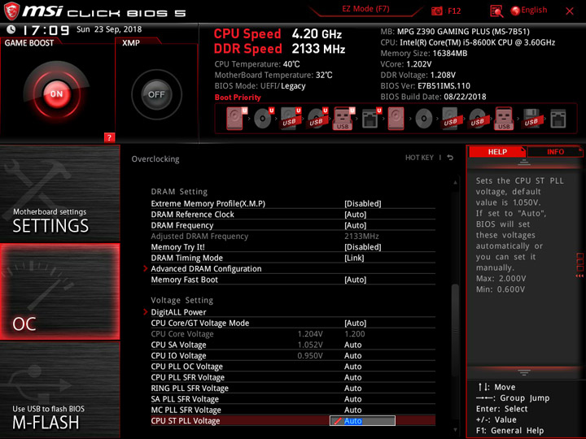The image size is (586, 439).
Task: Select the SA PLL SFR Voltage row
Action: 293,399
